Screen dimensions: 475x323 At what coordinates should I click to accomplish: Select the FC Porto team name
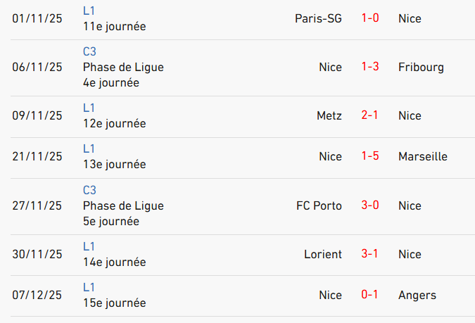(x=319, y=205)
